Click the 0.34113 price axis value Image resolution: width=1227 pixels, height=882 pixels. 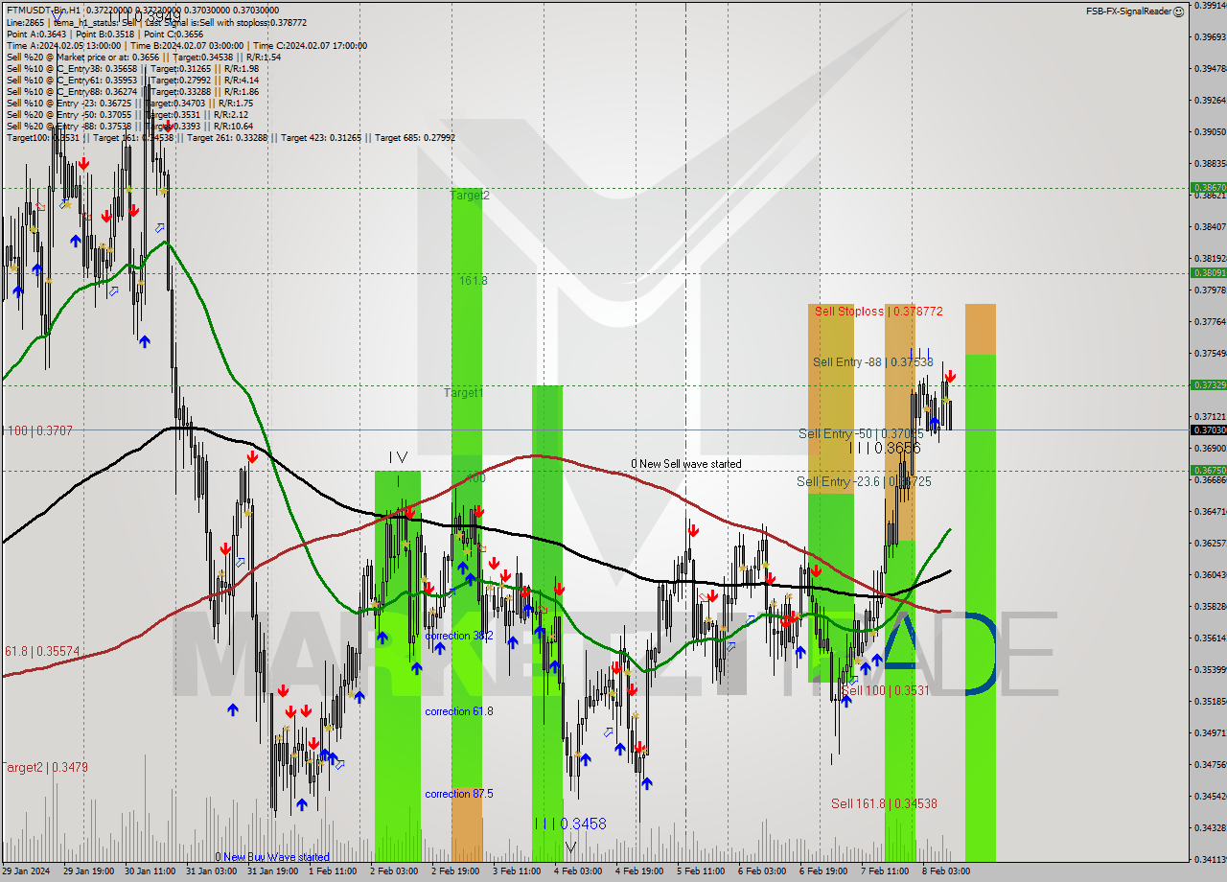click(x=1210, y=859)
